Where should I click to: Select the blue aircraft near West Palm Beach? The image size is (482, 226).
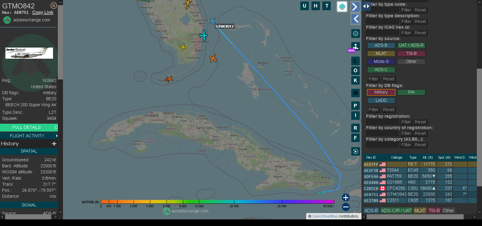click(x=213, y=21)
